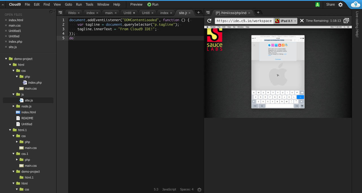362x193 pixels.
Task: Add a new tab in editor pane
Action: pos(199,12)
